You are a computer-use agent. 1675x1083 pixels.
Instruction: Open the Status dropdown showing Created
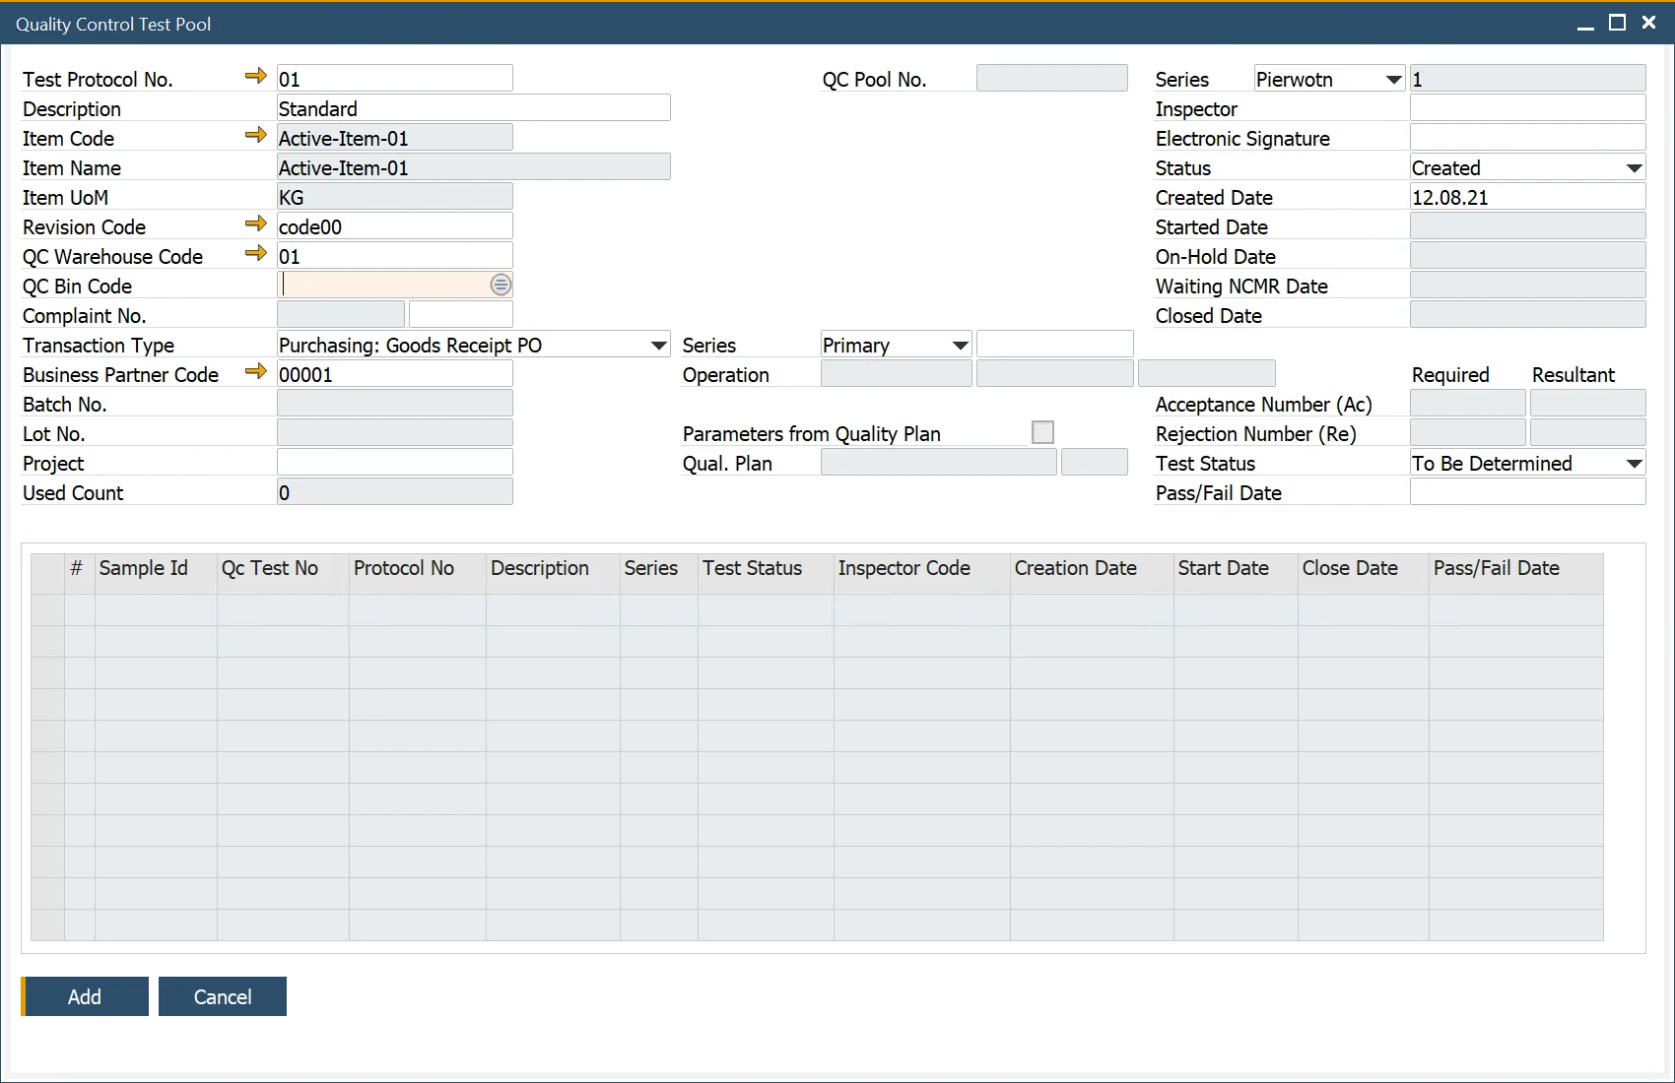[x=1634, y=168]
